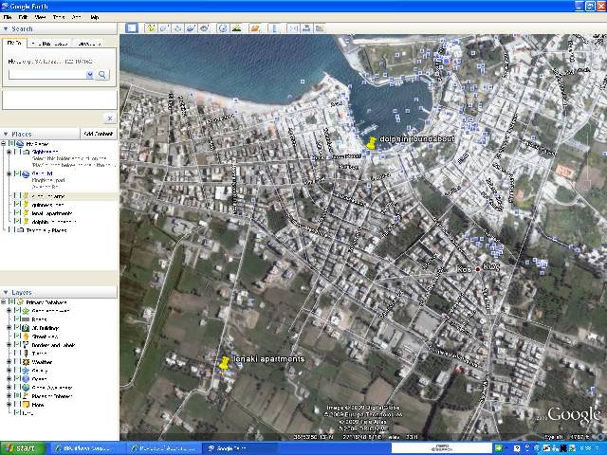The height and width of the screenshot is (455, 607).
Task: Collapse the Layers panel triangle
Action: (x=6, y=292)
